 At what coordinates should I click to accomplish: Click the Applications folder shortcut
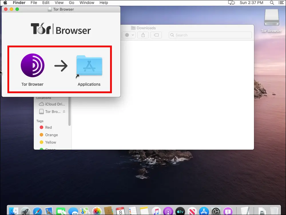(x=89, y=66)
